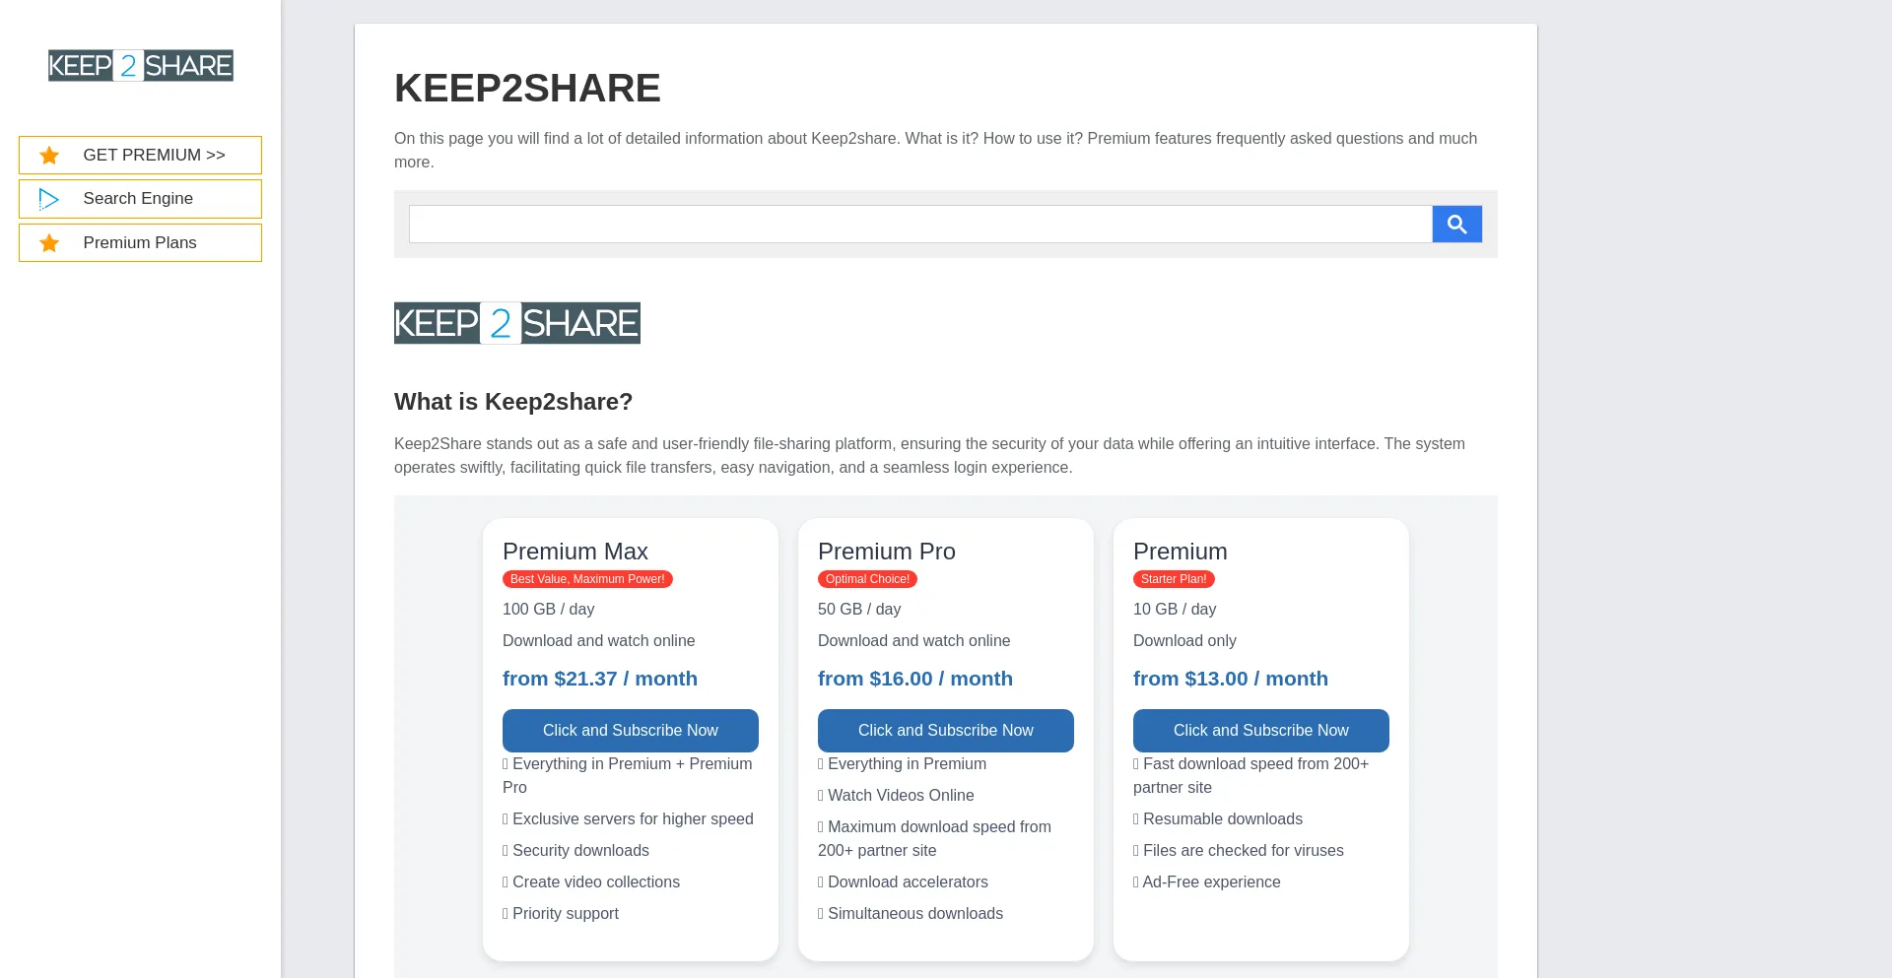Click 'Files are checked for viruses' feature
Image resolution: width=1892 pixels, height=978 pixels.
(x=1239, y=851)
